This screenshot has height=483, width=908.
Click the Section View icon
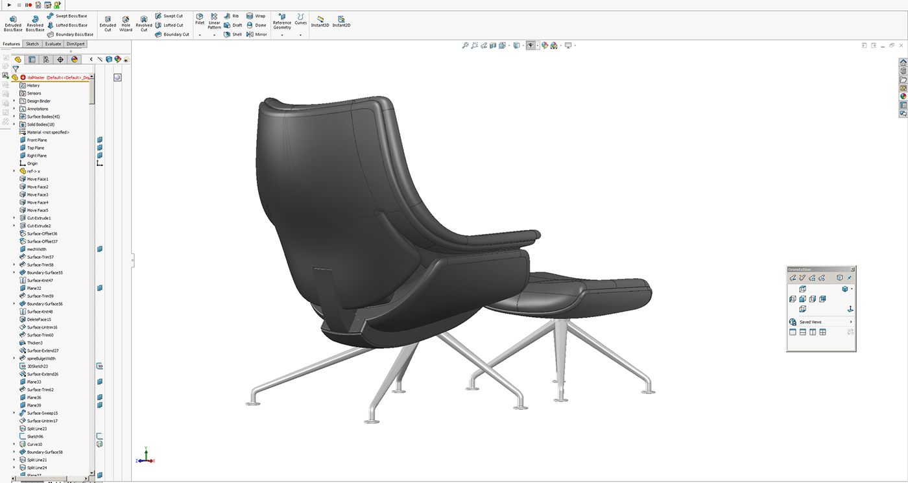coord(493,45)
